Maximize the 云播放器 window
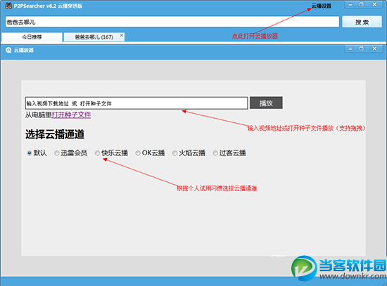 (362, 48)
